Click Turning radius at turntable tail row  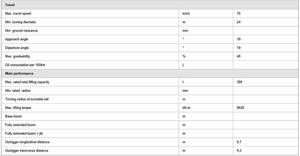click(x=150, y=99)
